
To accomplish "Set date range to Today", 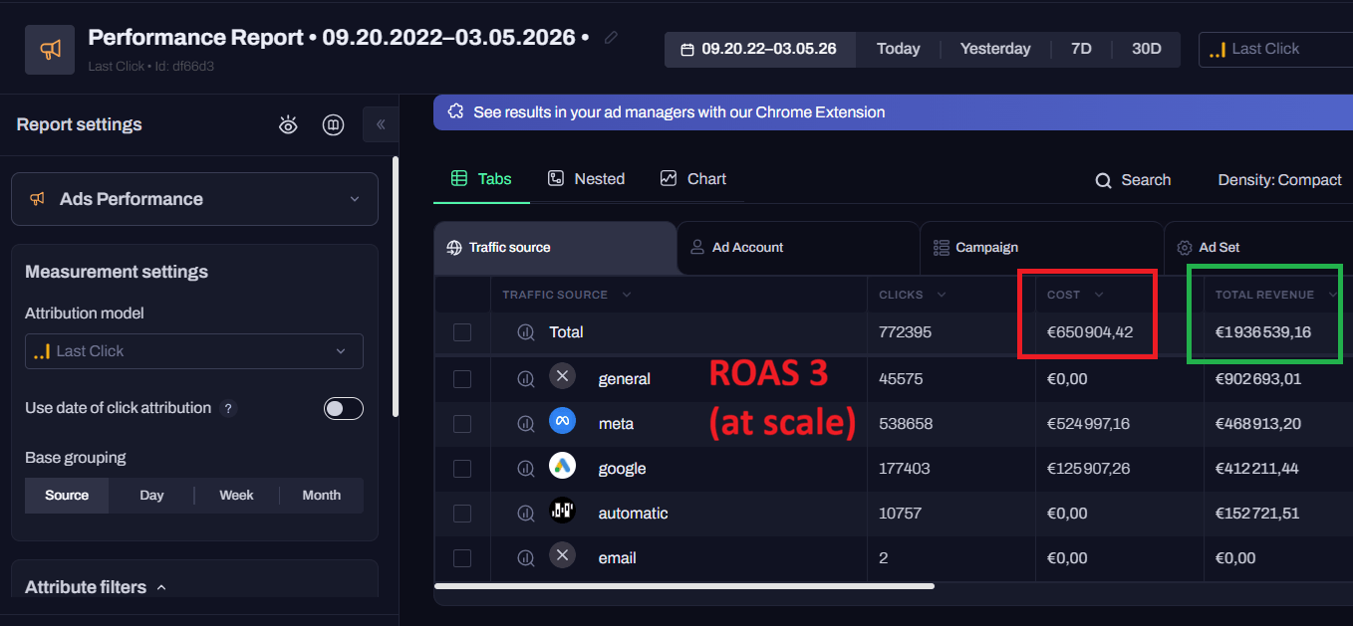I will tap(898, 49).
